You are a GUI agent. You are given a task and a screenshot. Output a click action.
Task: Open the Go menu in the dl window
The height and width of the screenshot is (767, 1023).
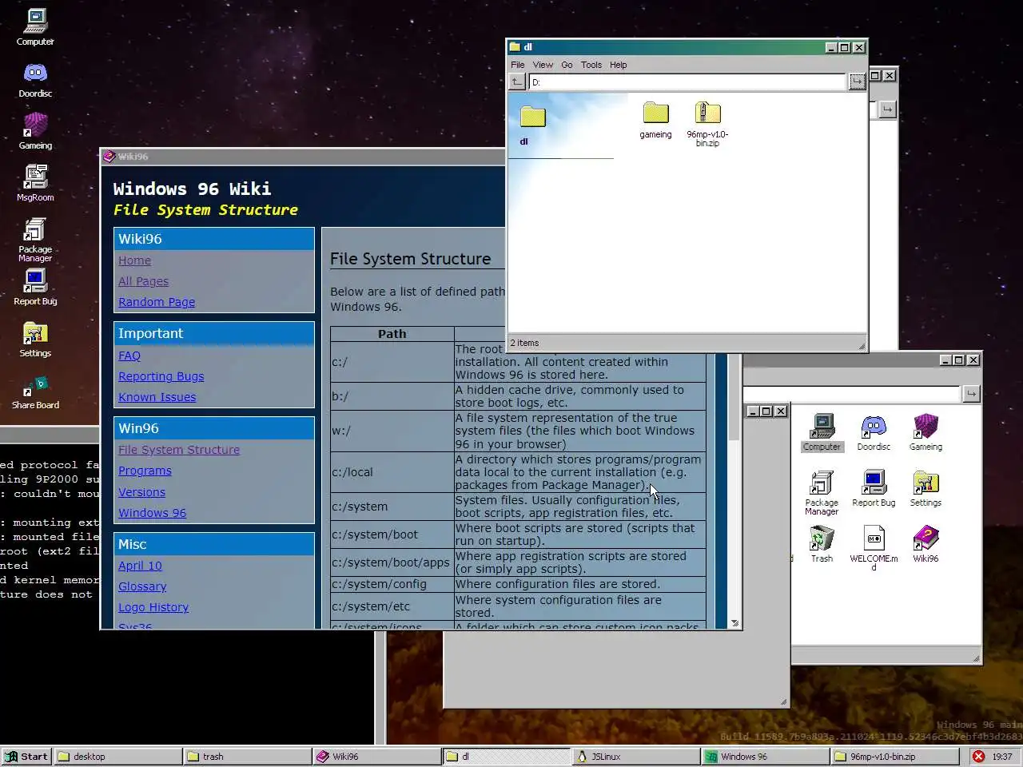point(567,65)
